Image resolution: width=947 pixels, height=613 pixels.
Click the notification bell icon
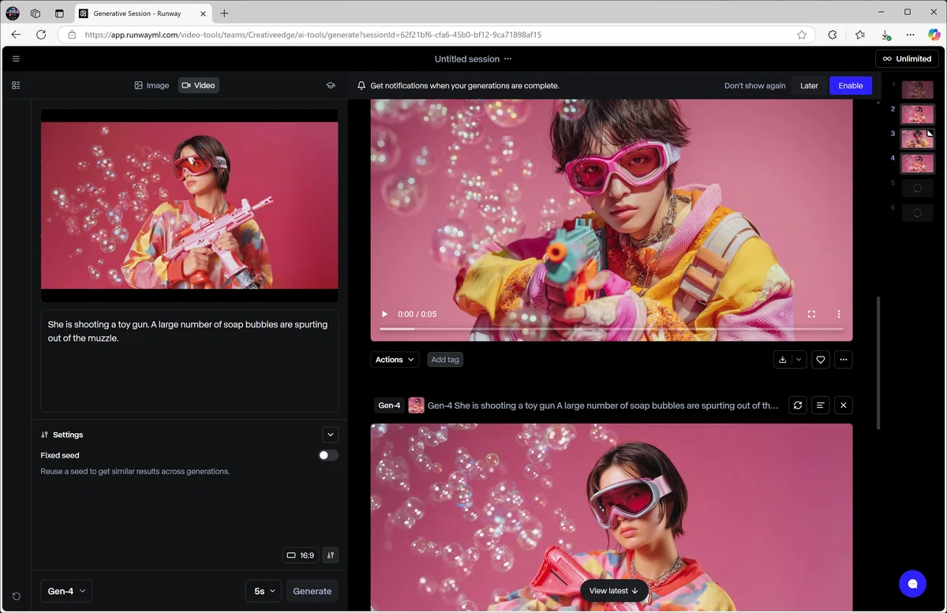pos(361,85)
